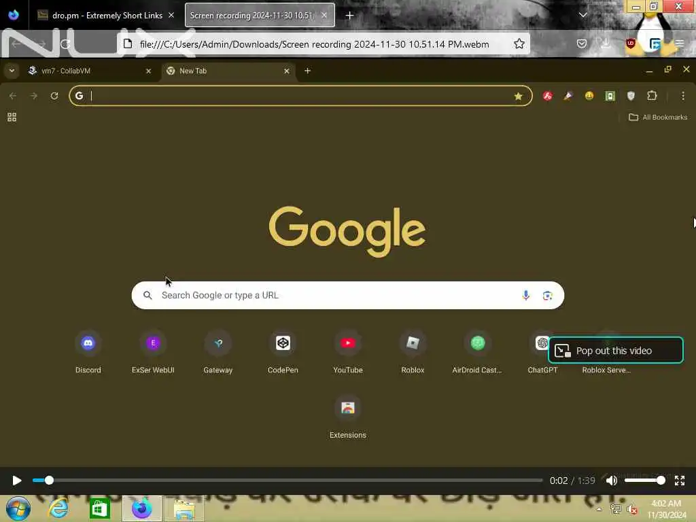696x522 pixels.
Task: Open Firefox downloads panel
Action: click(606, 43)
